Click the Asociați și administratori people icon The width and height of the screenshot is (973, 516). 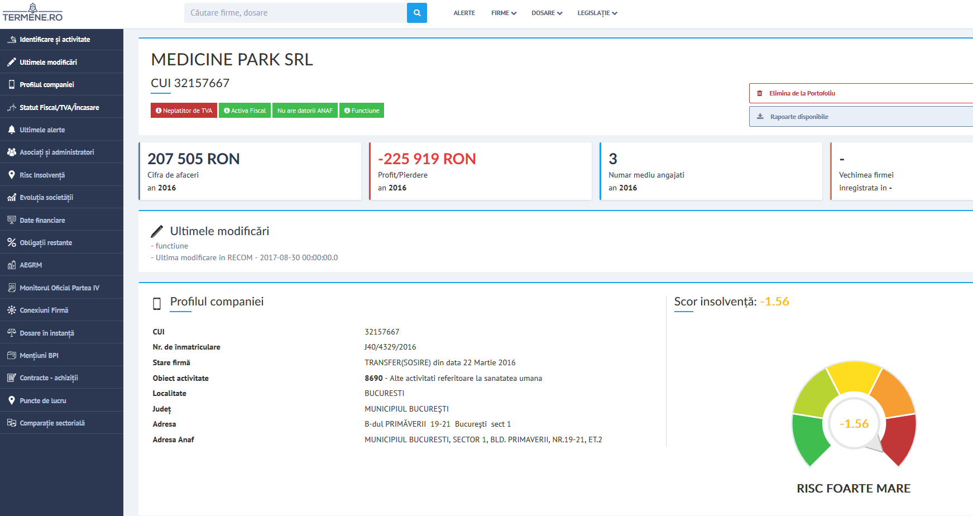11,152
